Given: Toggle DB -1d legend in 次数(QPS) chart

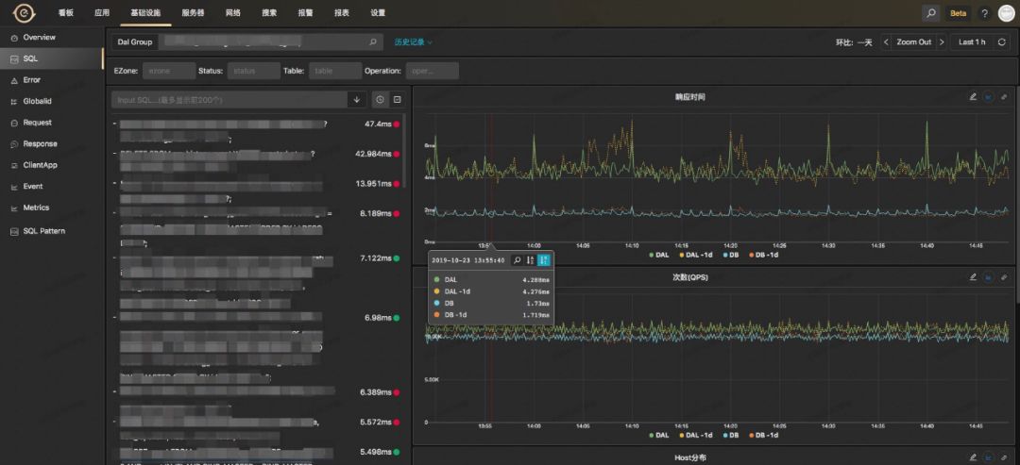Looking at the screenshot, I should 763,435.
